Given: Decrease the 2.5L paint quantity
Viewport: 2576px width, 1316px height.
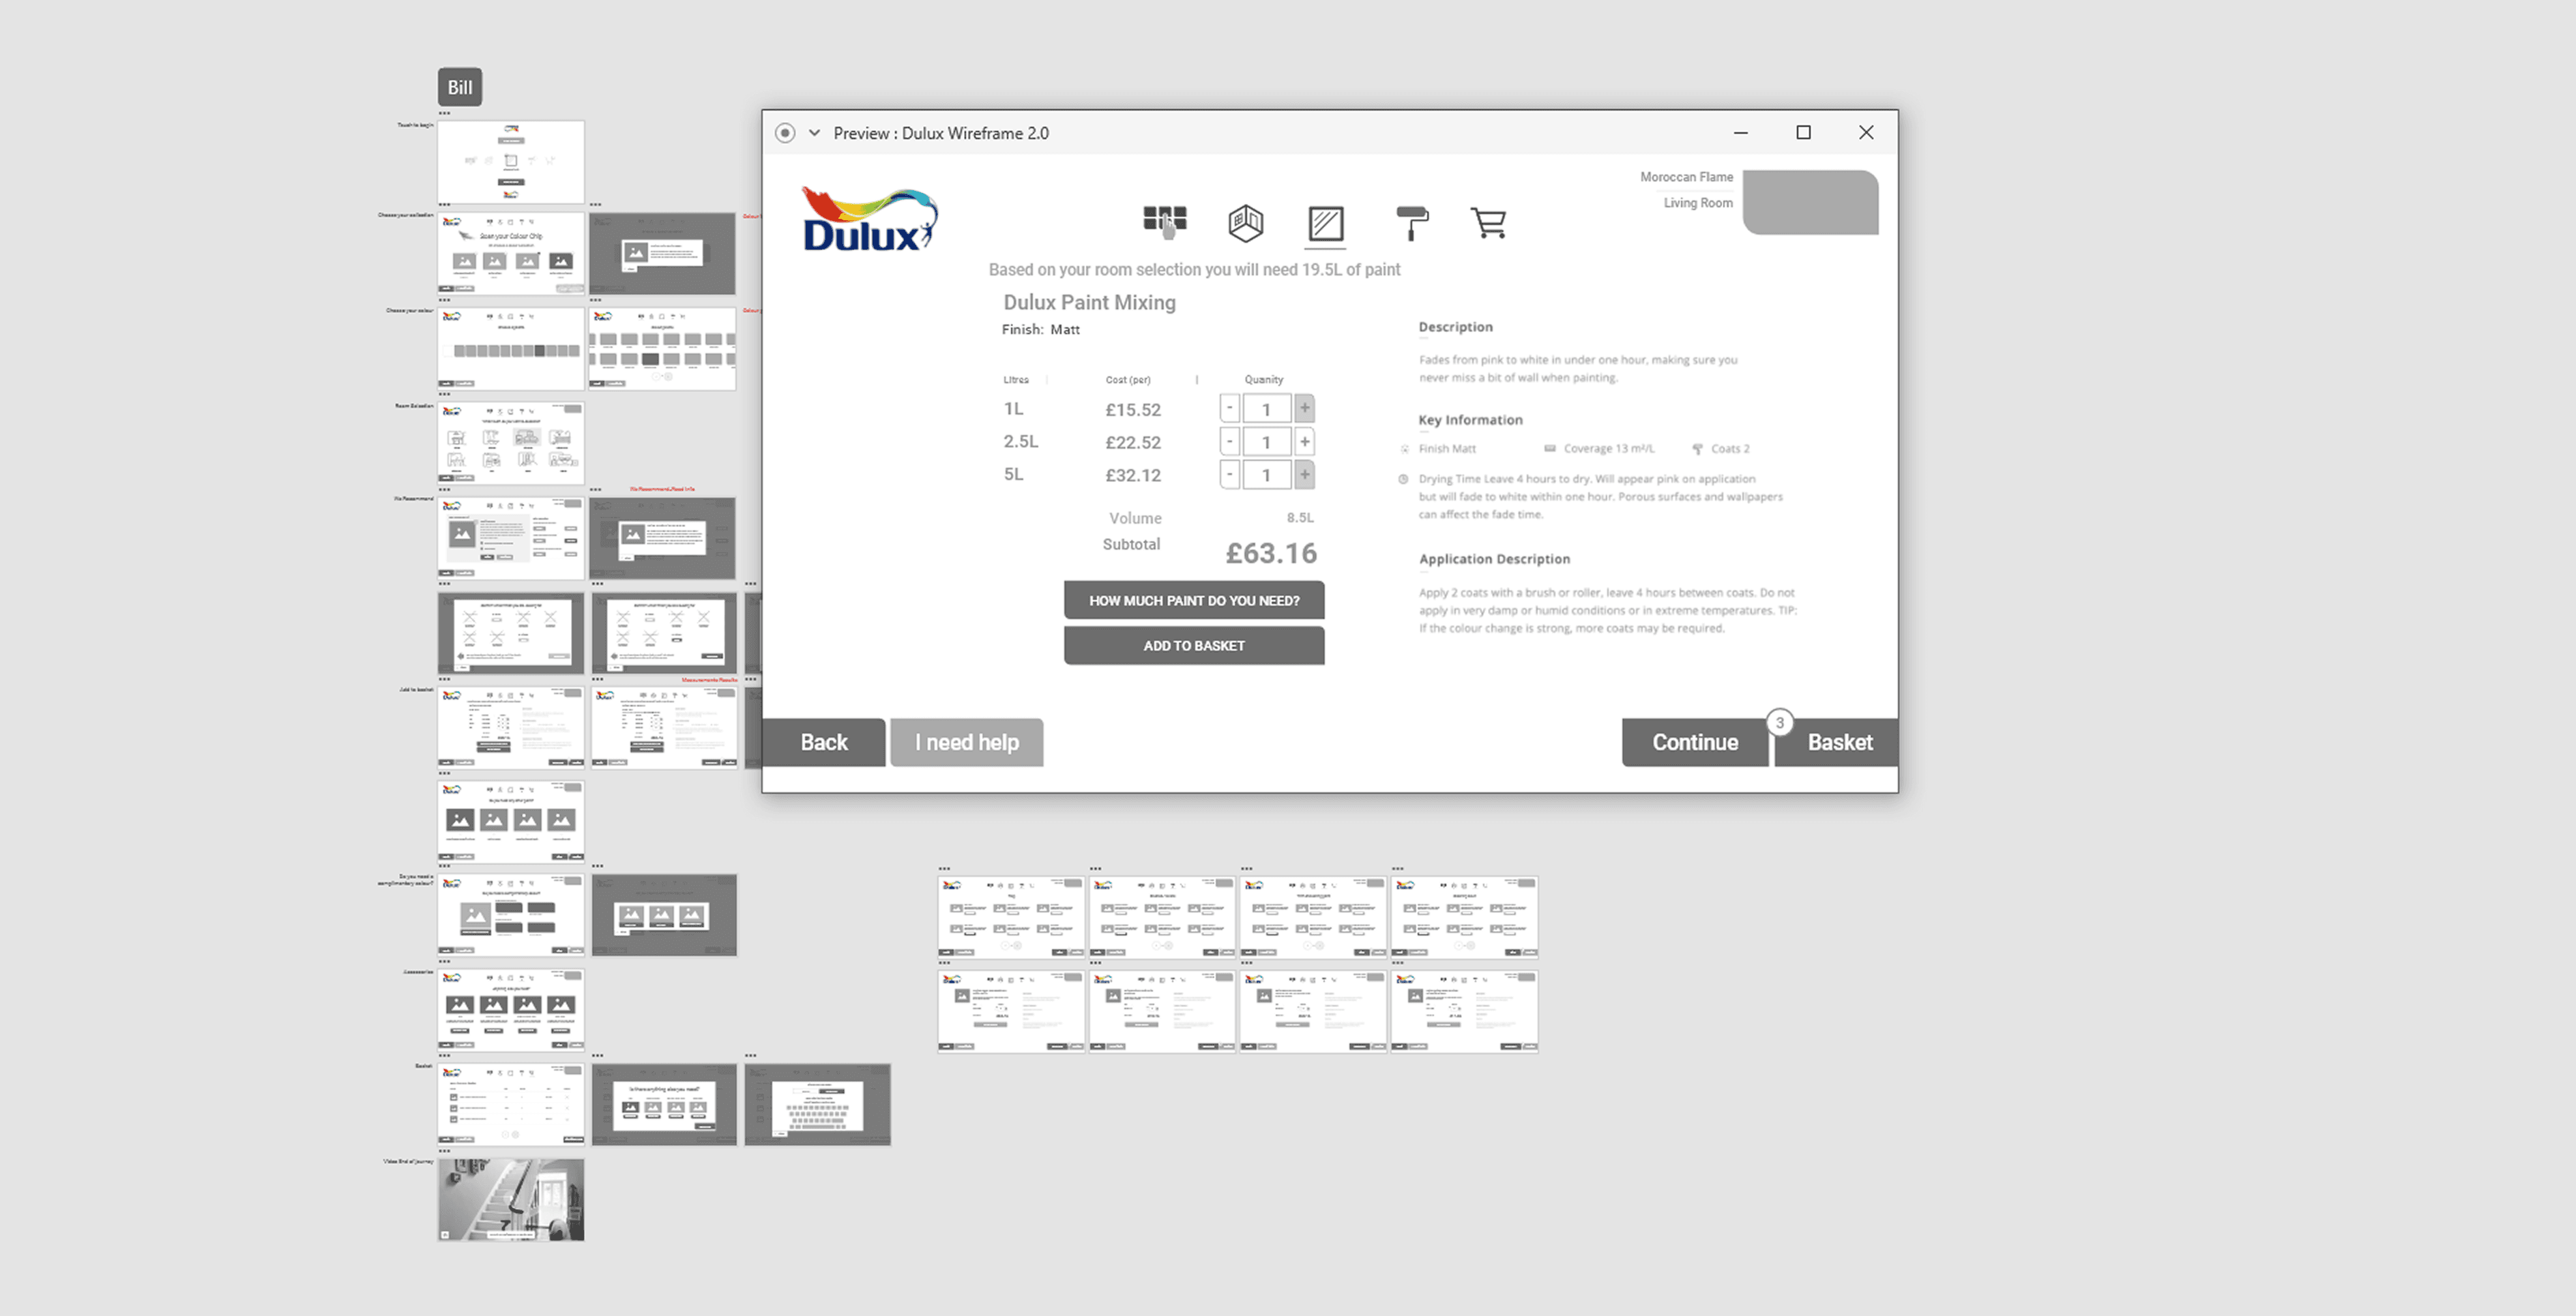Looking at the screenshot, I should [x=1229, y=442].
